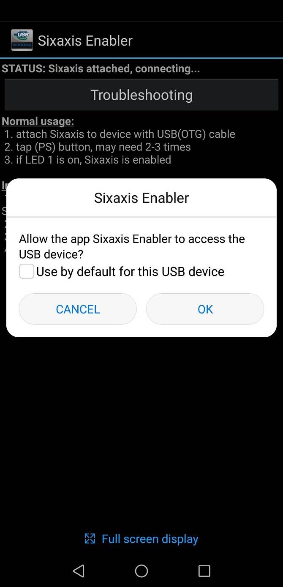Tap the Sixaxis Enabler USB app icon
Screen dimensions: 283x587
point(22,40)
